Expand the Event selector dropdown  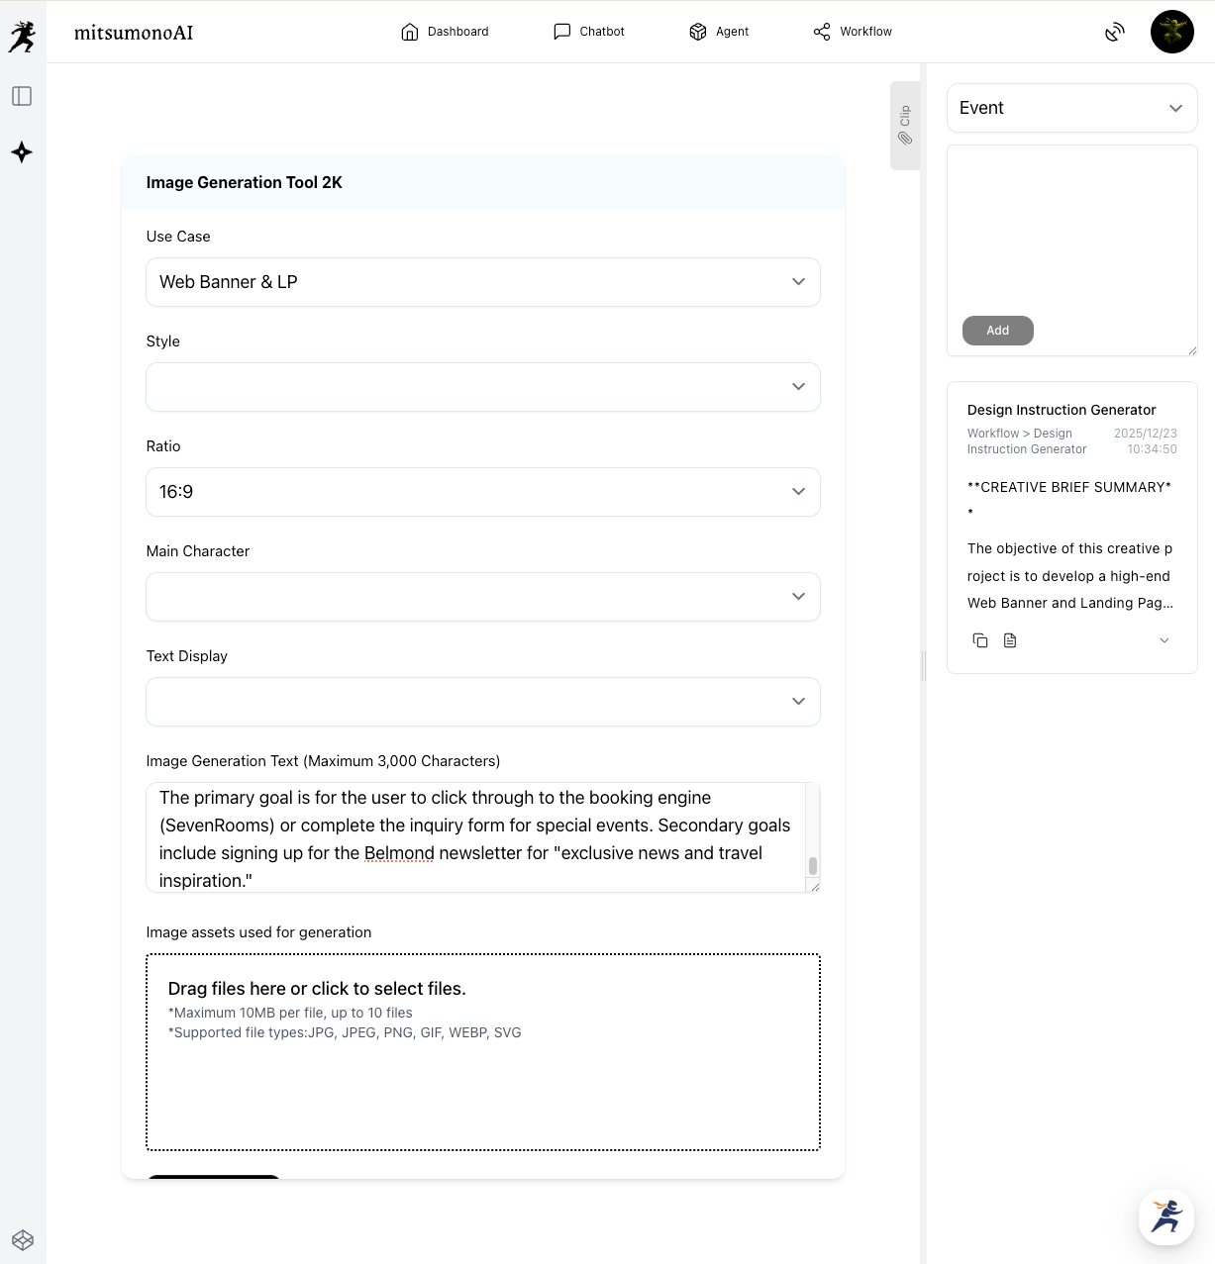tap(1071, 108)
